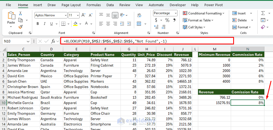The image size is (273, 130).
Task: Click the formula bar Enter checkmark
Action: pyautogui.click(x=46, y=41)
